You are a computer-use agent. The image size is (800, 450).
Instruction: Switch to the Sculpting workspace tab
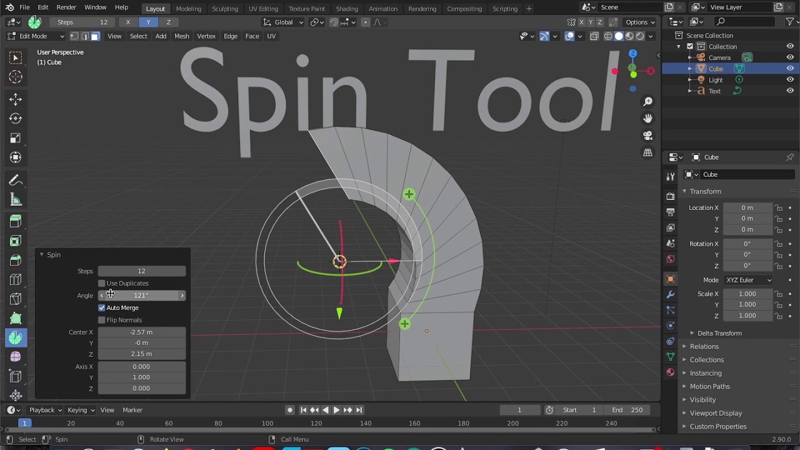[224, 9]
